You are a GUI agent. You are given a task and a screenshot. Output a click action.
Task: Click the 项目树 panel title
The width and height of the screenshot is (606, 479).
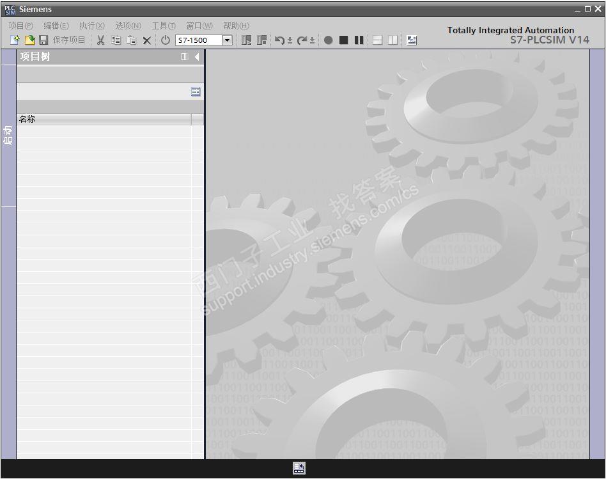(35, 56)
